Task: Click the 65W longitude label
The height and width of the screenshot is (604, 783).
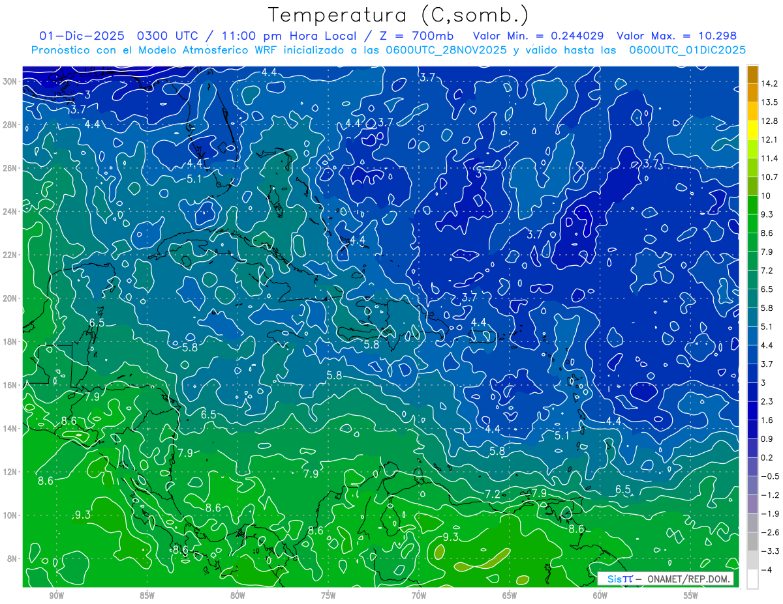Action: point(510,596)
